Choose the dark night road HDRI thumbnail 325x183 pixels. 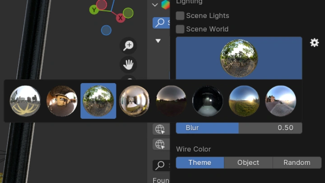208,101
